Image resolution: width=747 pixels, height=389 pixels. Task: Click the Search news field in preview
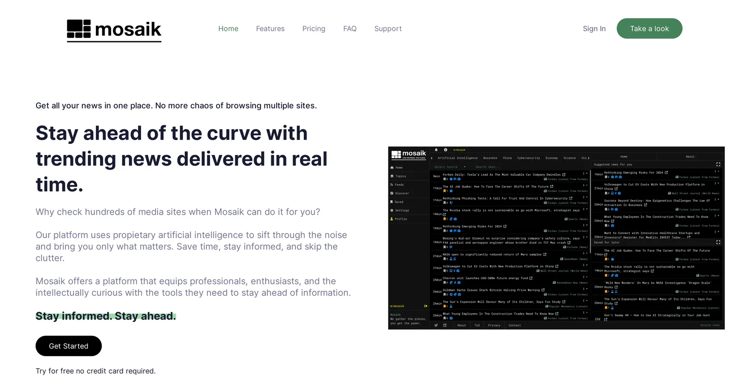488,167
